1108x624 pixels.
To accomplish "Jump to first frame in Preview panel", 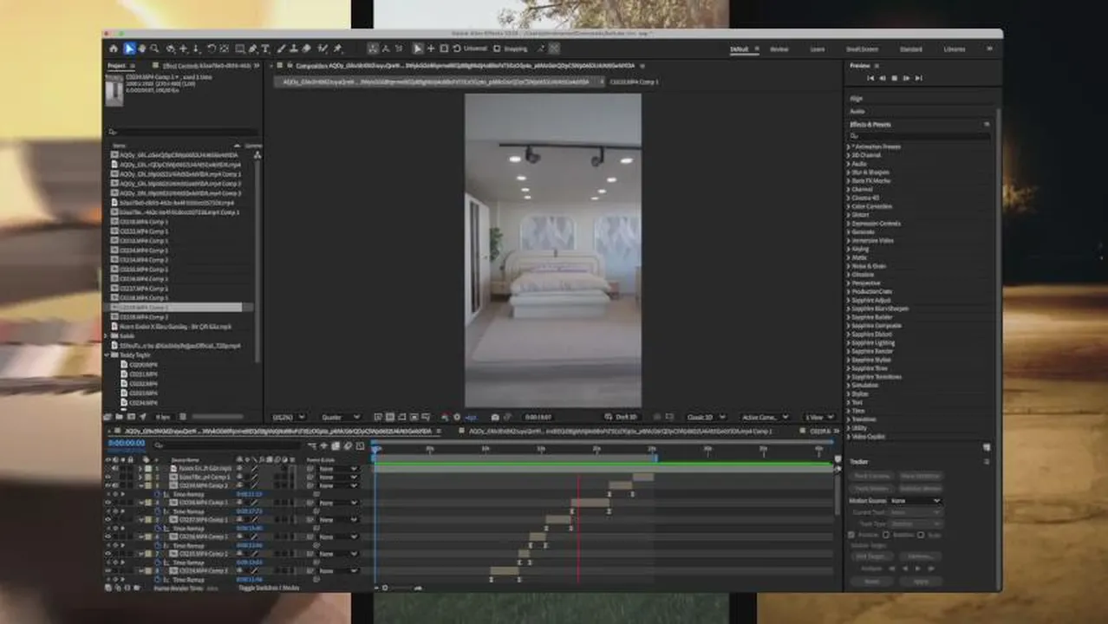I will click(x=870, y=78).
